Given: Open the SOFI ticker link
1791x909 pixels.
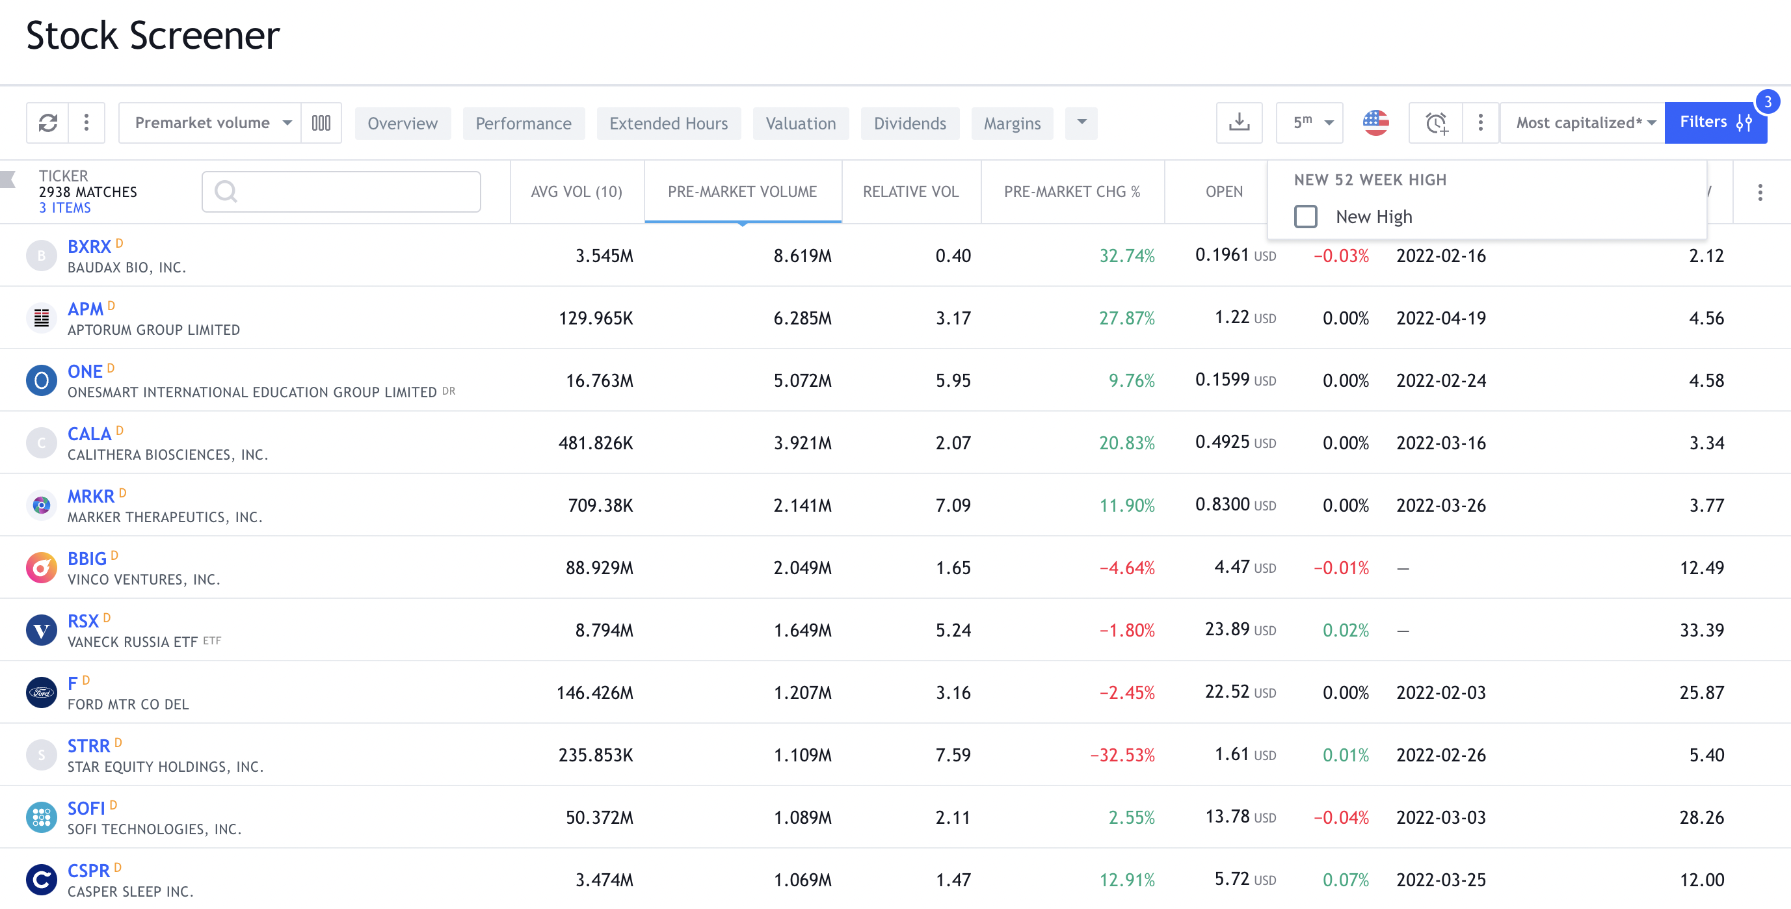Looking at the screenshot, I should (x=86, y=809).
